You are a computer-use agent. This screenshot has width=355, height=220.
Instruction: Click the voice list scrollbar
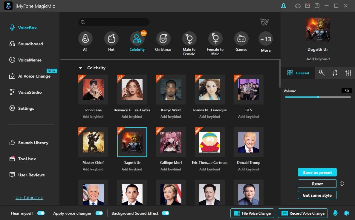coord(280,74)
